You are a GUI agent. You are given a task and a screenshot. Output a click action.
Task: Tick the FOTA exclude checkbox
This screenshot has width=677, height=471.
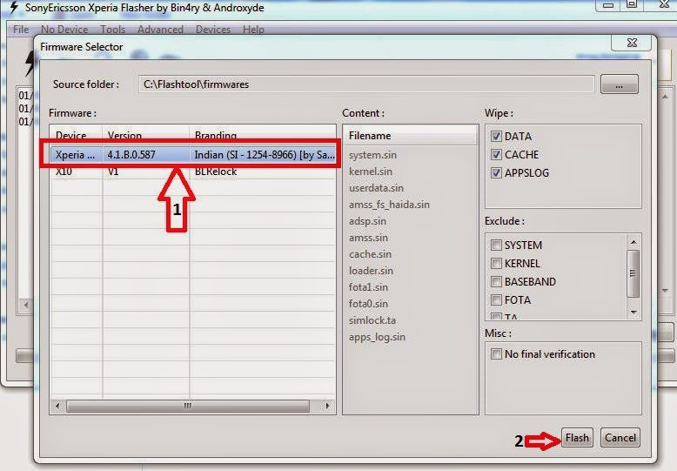click(496, 299)
